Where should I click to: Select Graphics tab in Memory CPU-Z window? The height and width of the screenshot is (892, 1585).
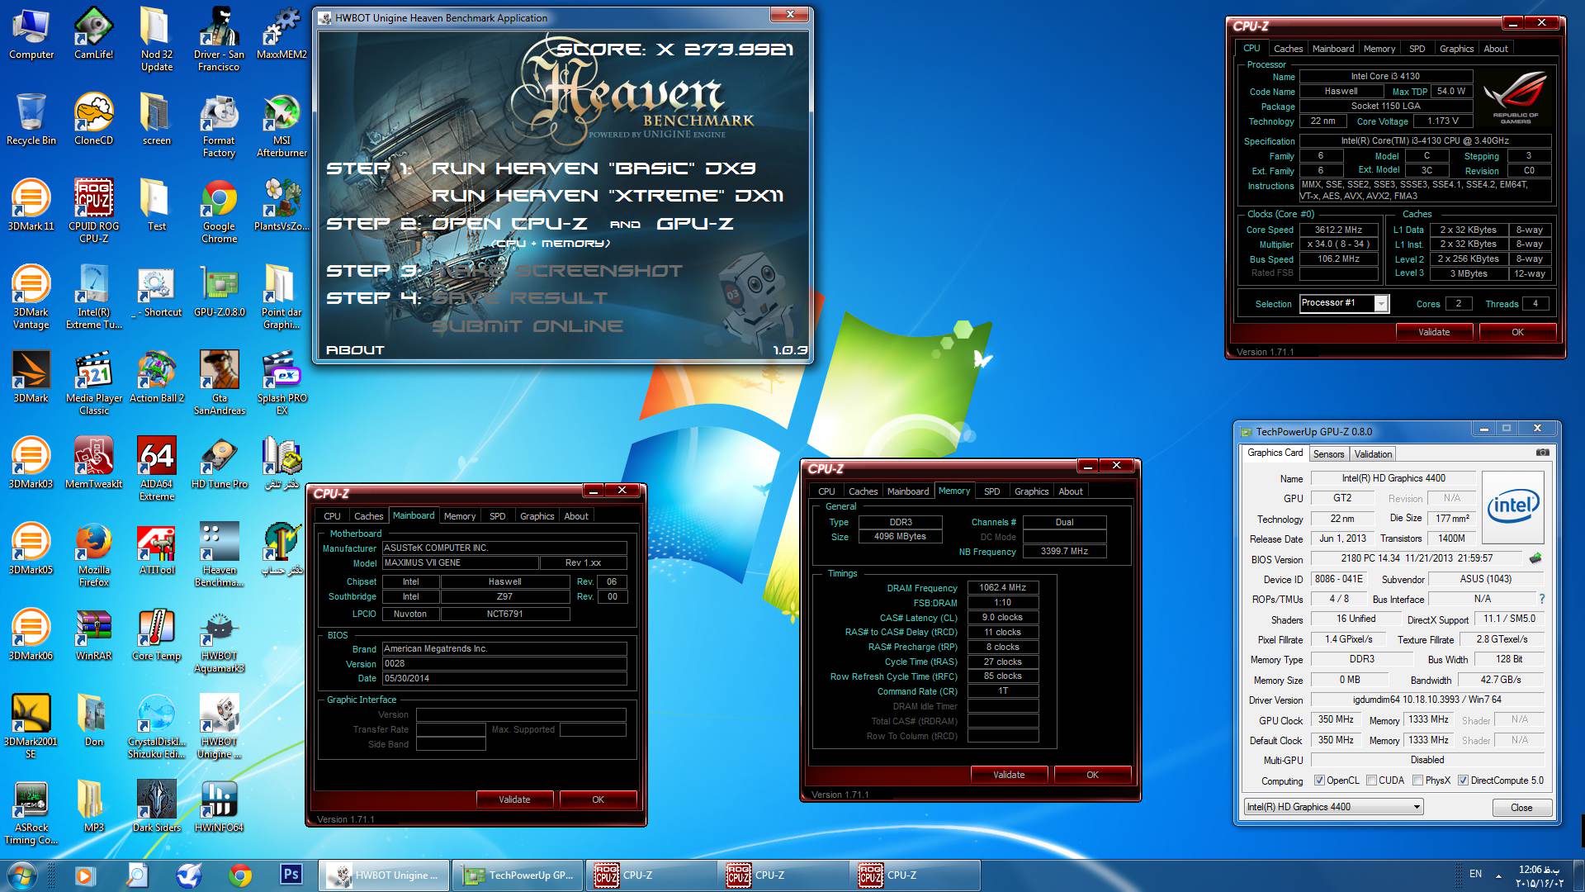[1031, 491]
